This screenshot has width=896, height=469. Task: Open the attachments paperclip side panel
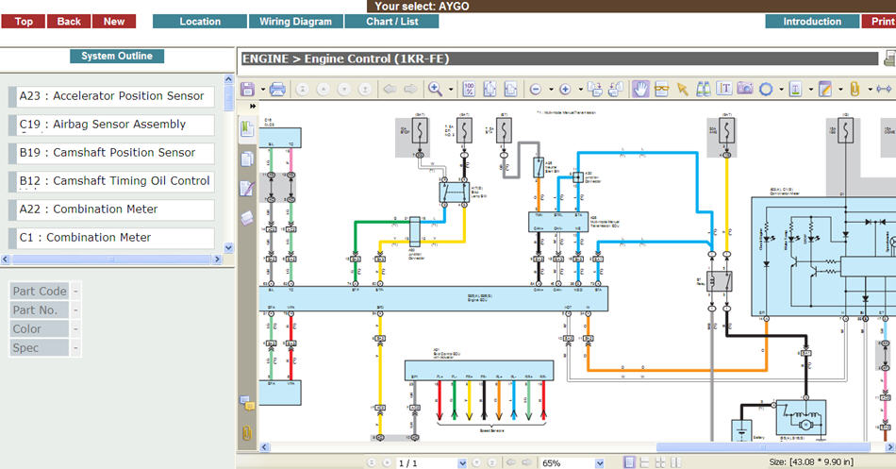[247, 433]
